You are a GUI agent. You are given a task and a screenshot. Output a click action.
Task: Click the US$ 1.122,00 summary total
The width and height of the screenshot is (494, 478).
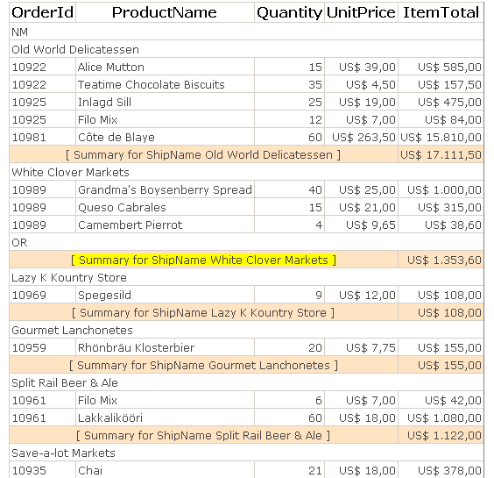tap(441, 435)
